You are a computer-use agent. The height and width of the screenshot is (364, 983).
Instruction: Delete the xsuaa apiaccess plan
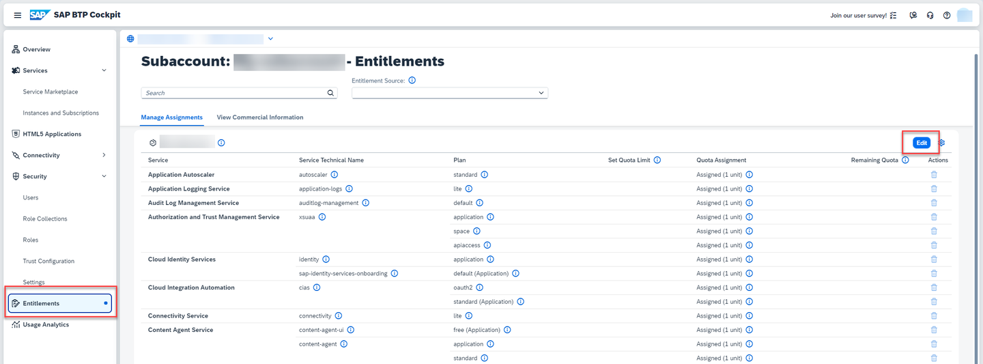(934, 245)
